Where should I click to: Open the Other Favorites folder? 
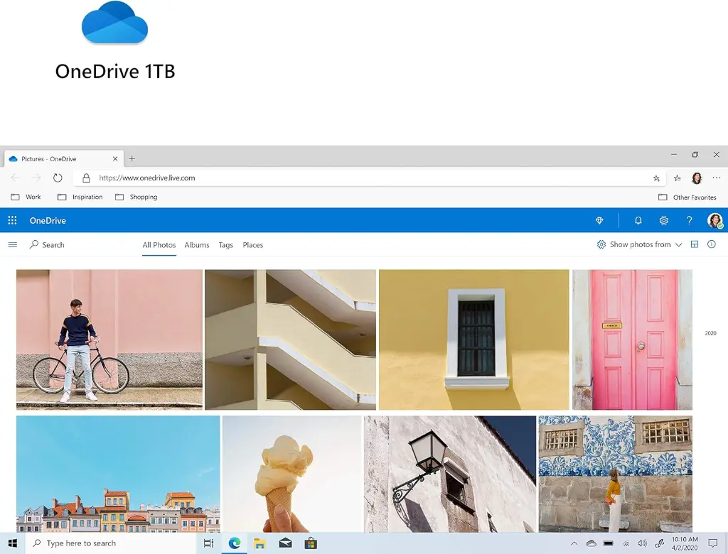click(687, 197)
